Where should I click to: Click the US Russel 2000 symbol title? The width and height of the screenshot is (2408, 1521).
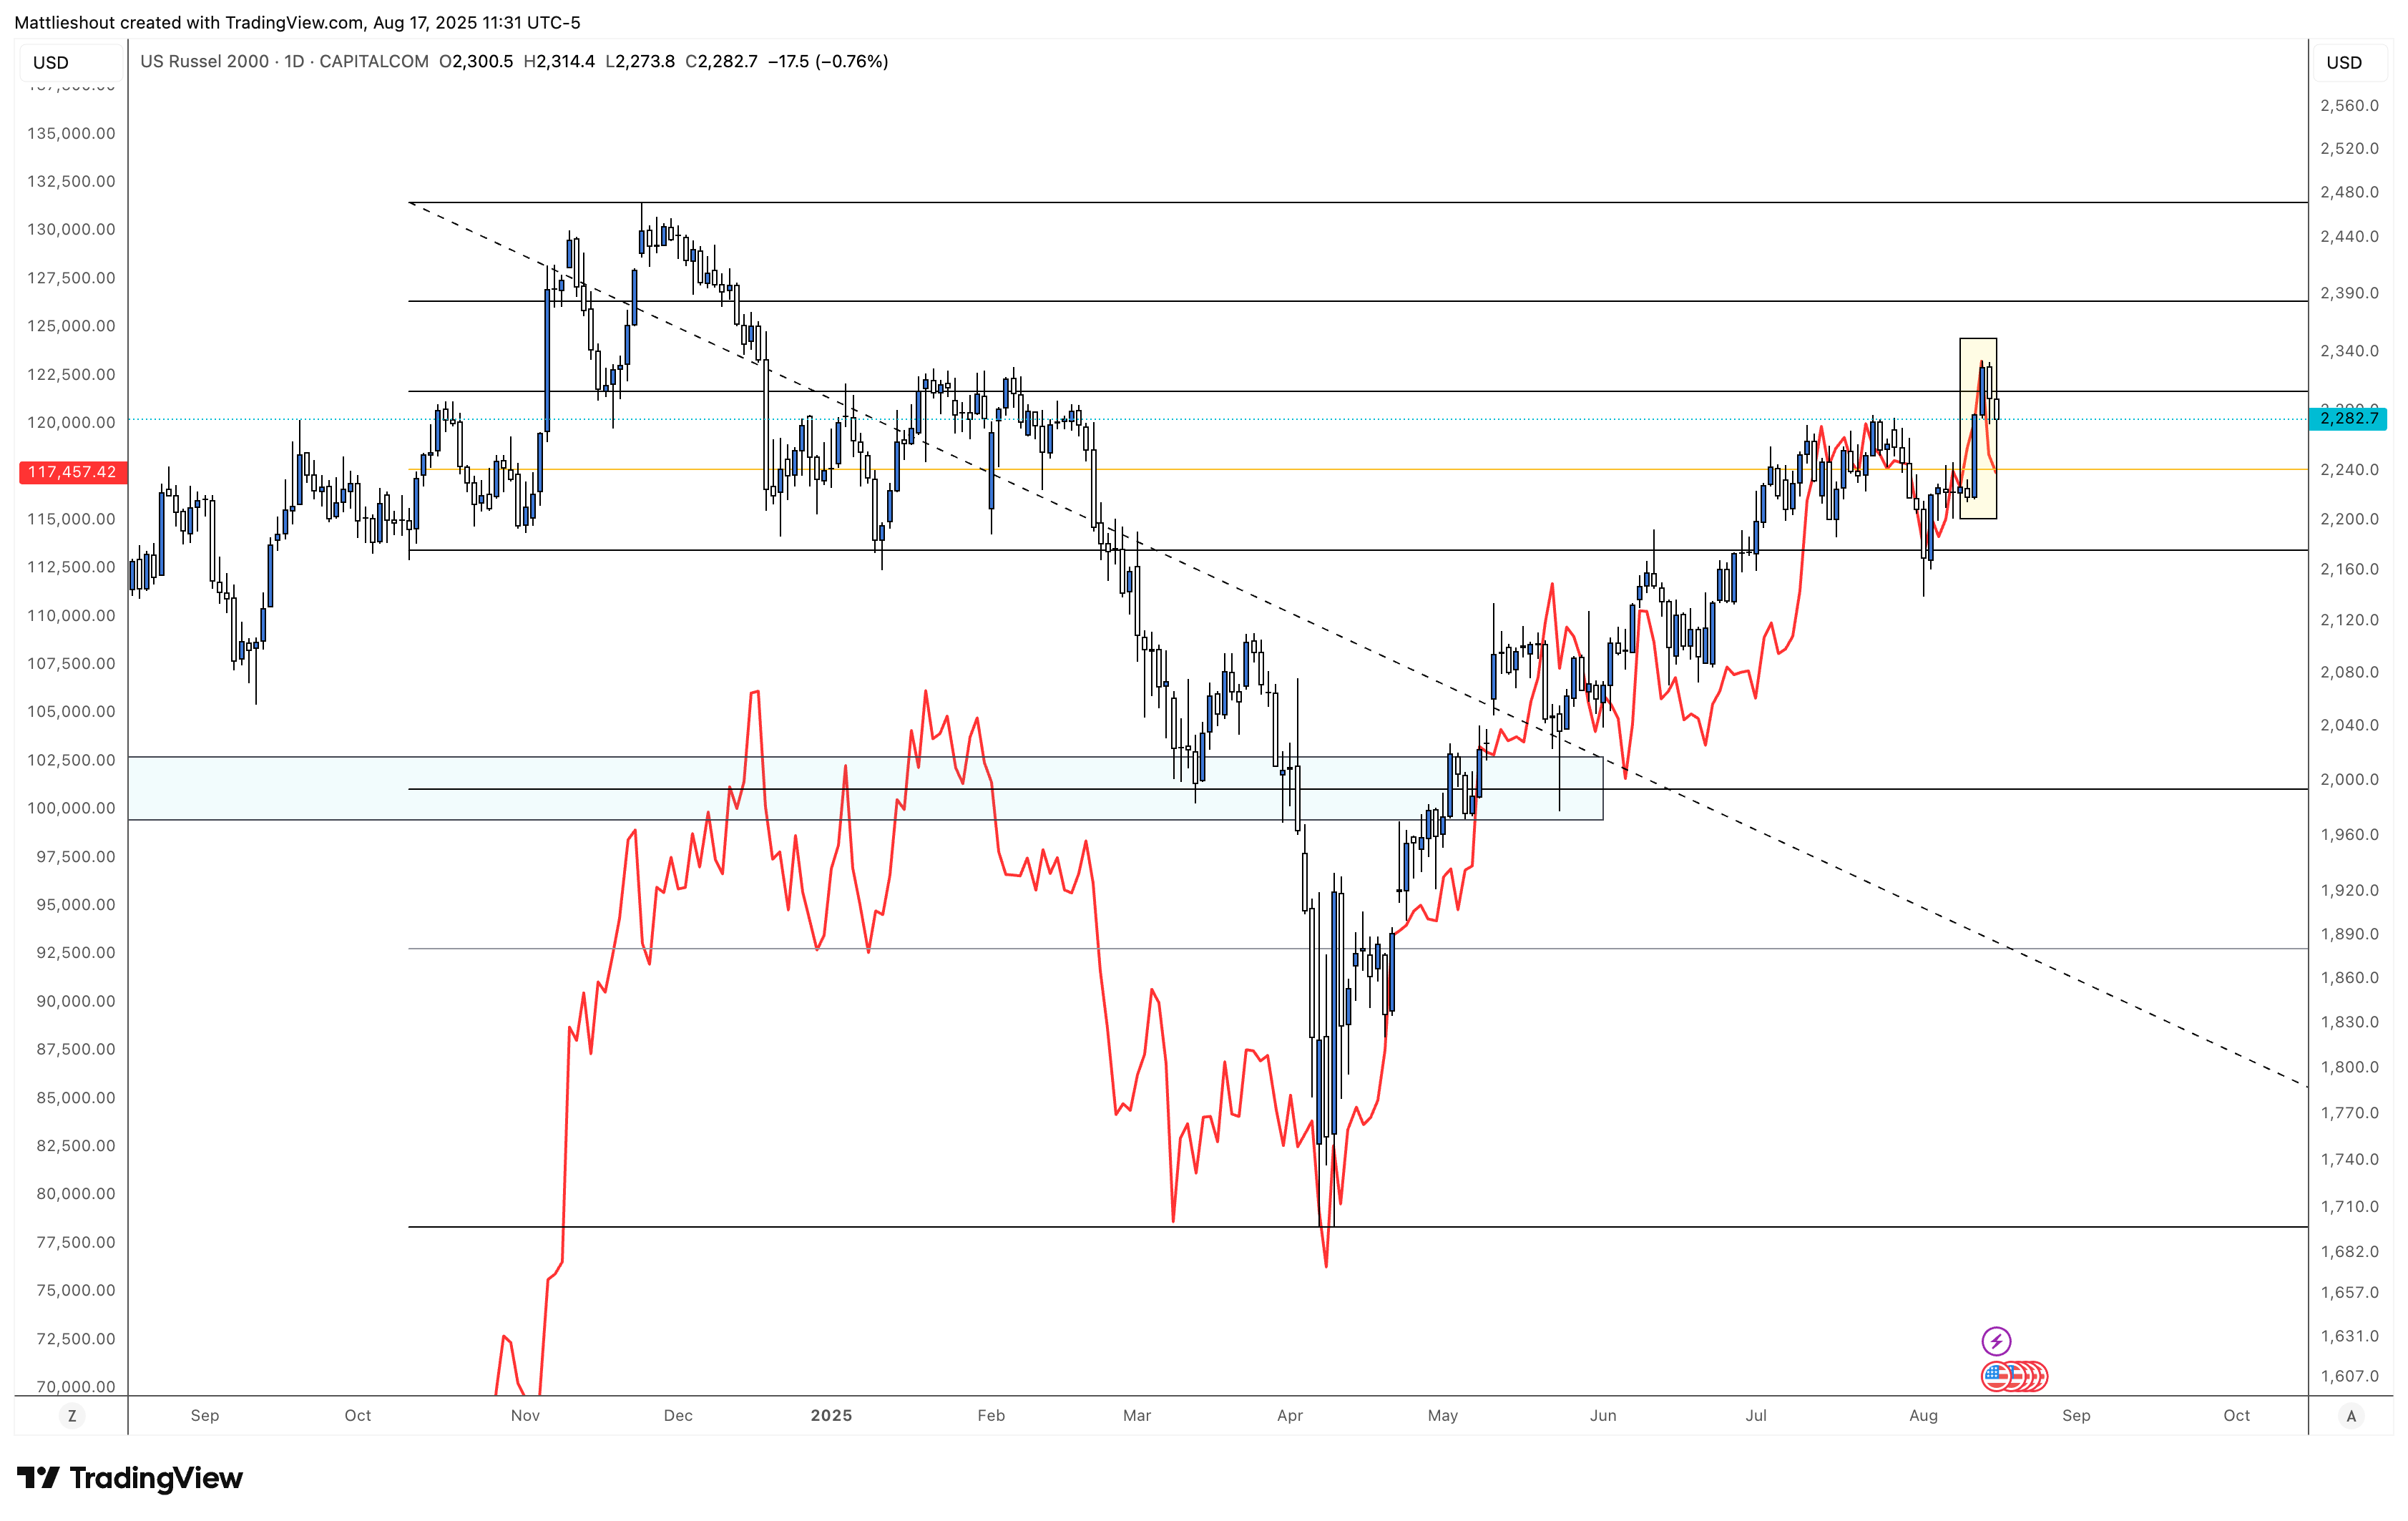[204, 61]
